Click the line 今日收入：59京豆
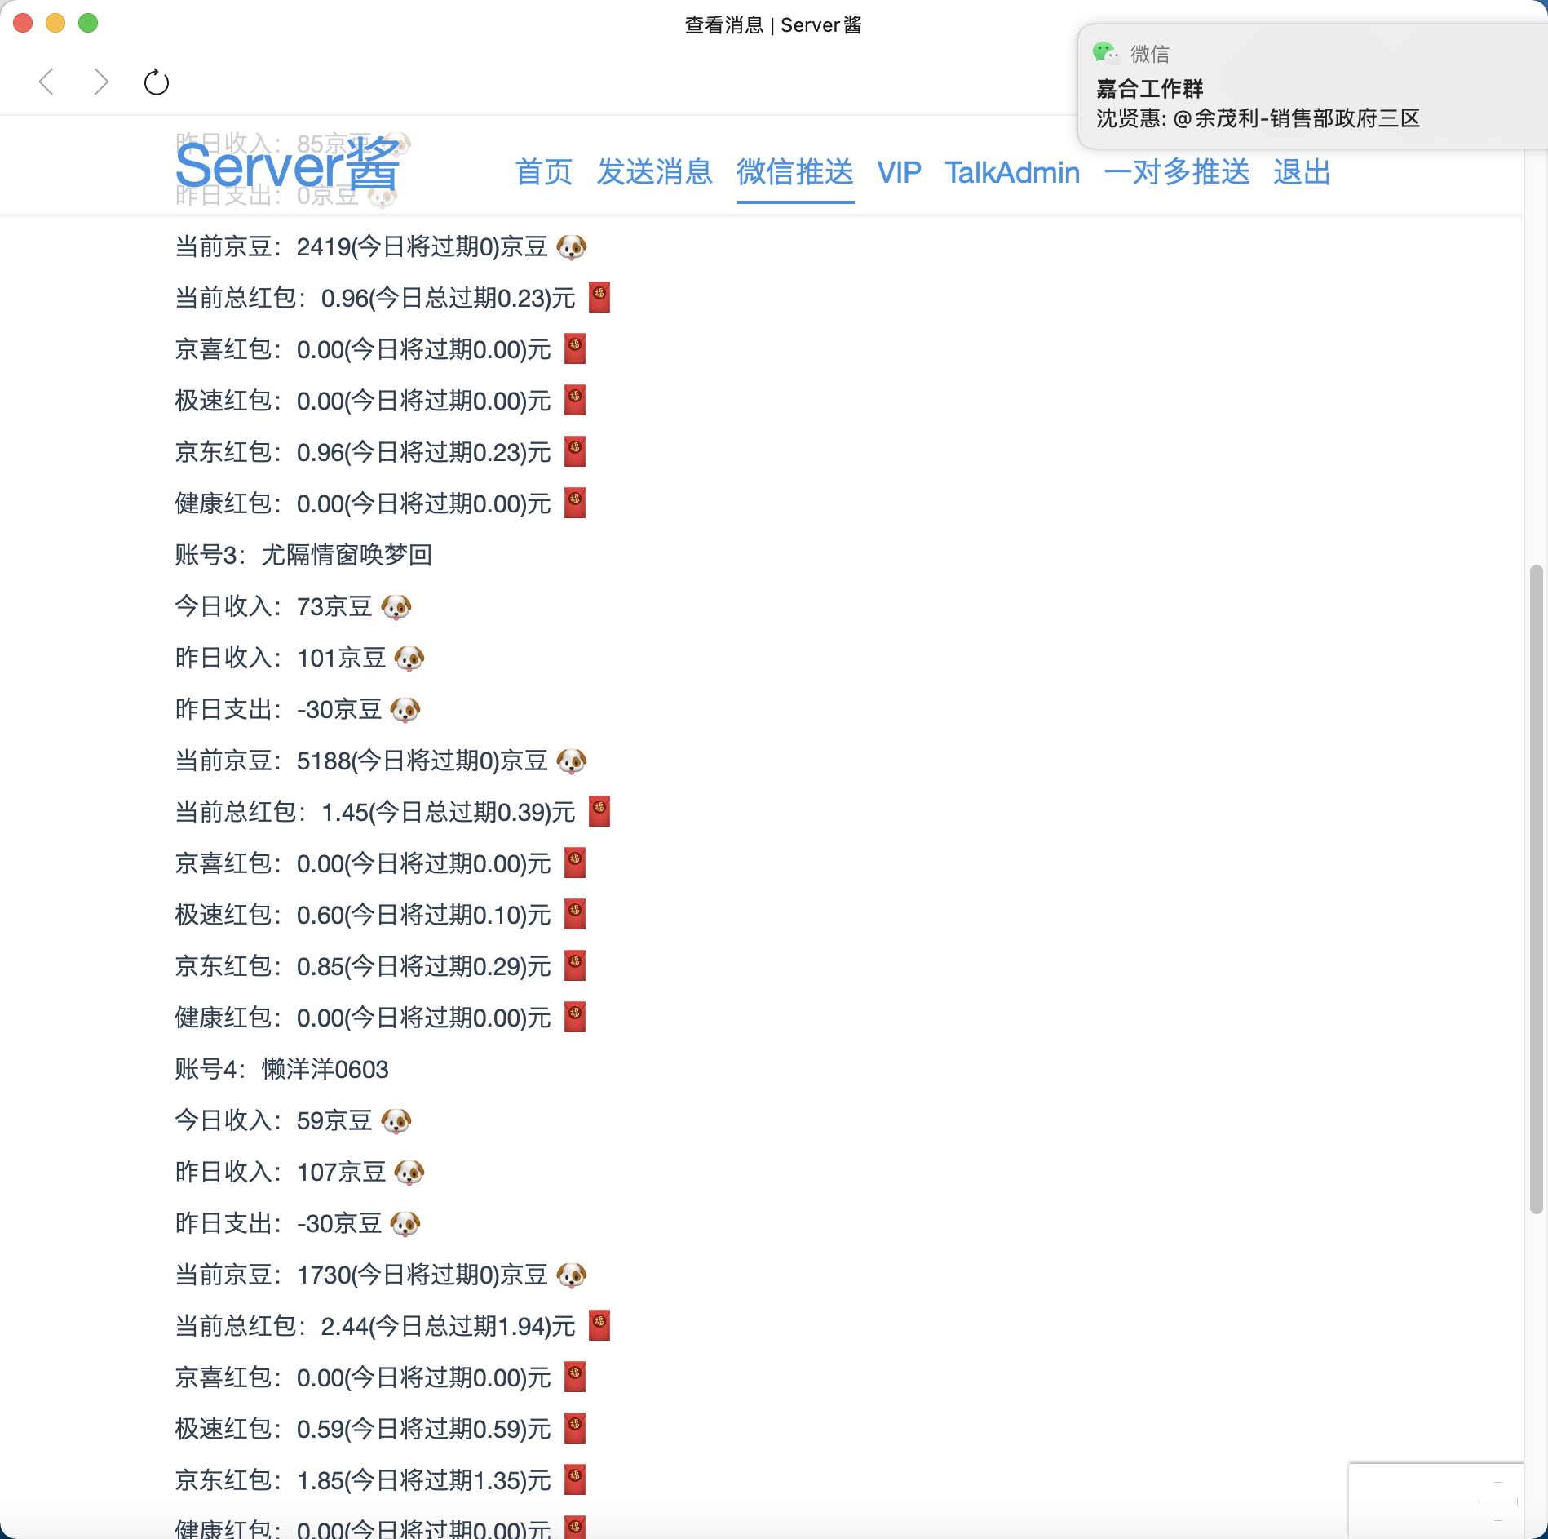The image size is (1548, 1539). (x=293, y=1120)
